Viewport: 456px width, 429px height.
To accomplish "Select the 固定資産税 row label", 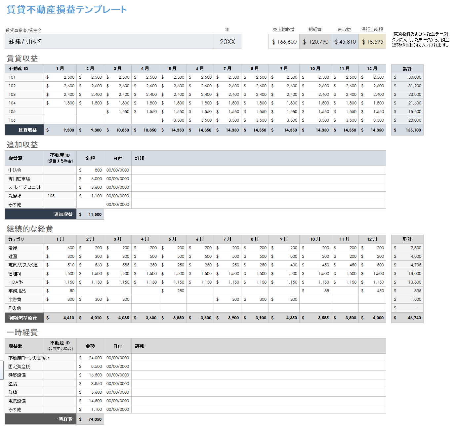I will [24, 367].
